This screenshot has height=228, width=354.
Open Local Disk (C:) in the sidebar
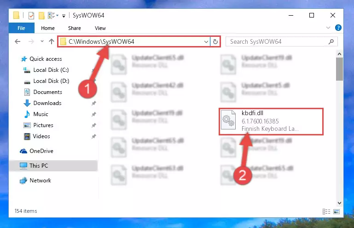(x=51, y=70)
